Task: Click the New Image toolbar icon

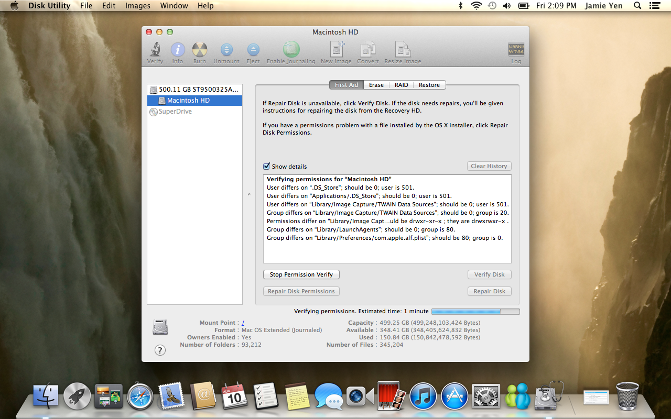Action: [x=336, y=49]
